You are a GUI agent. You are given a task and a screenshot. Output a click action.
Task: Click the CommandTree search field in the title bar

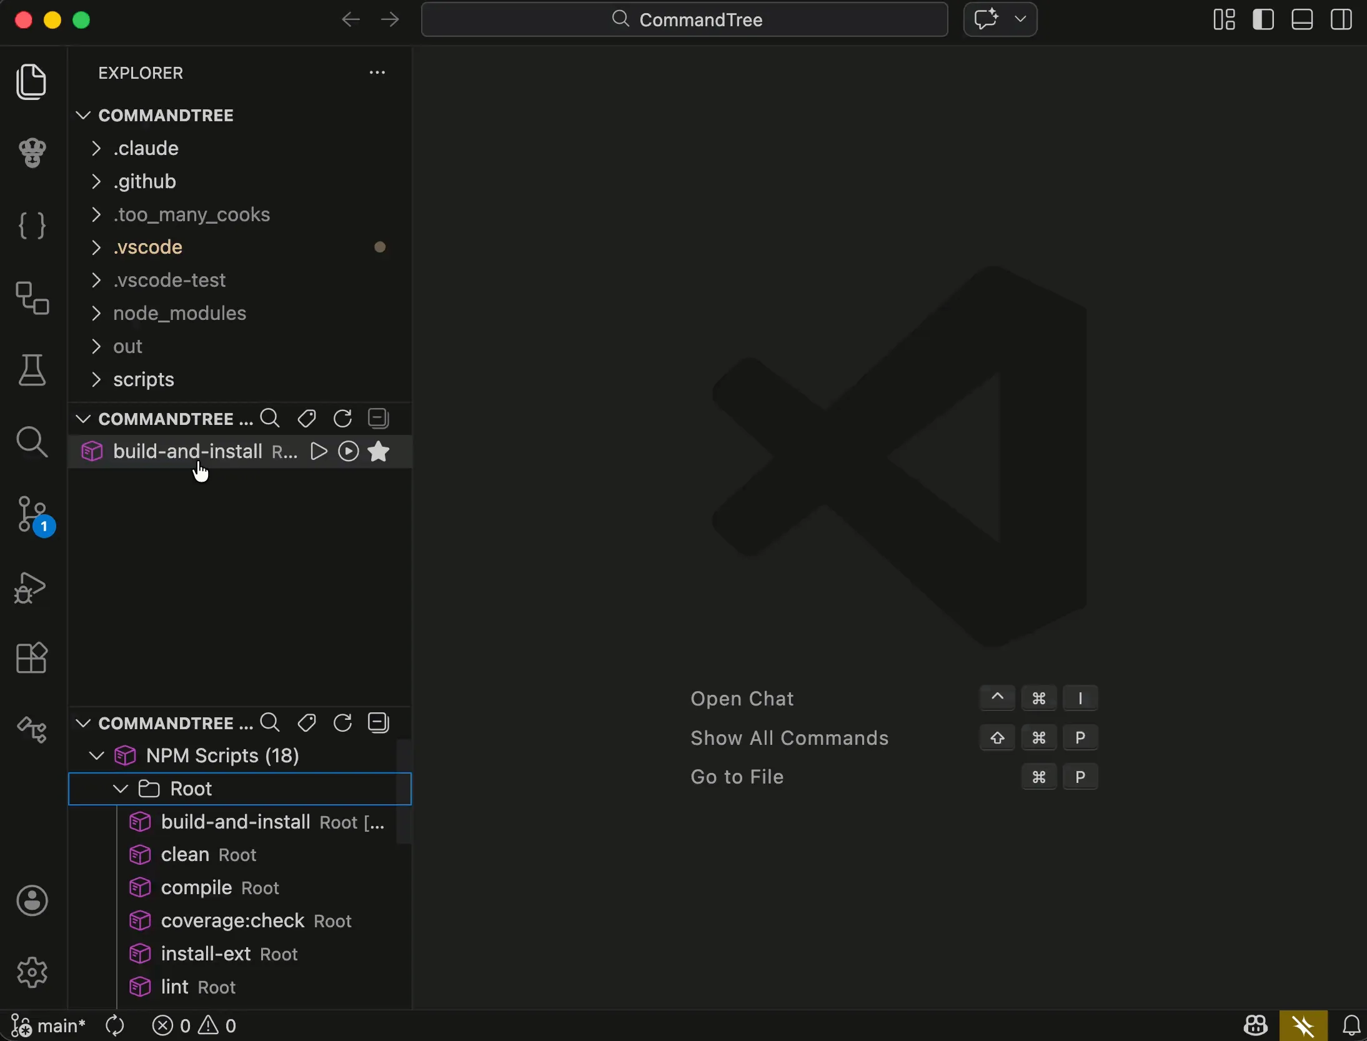pos(684,19)
